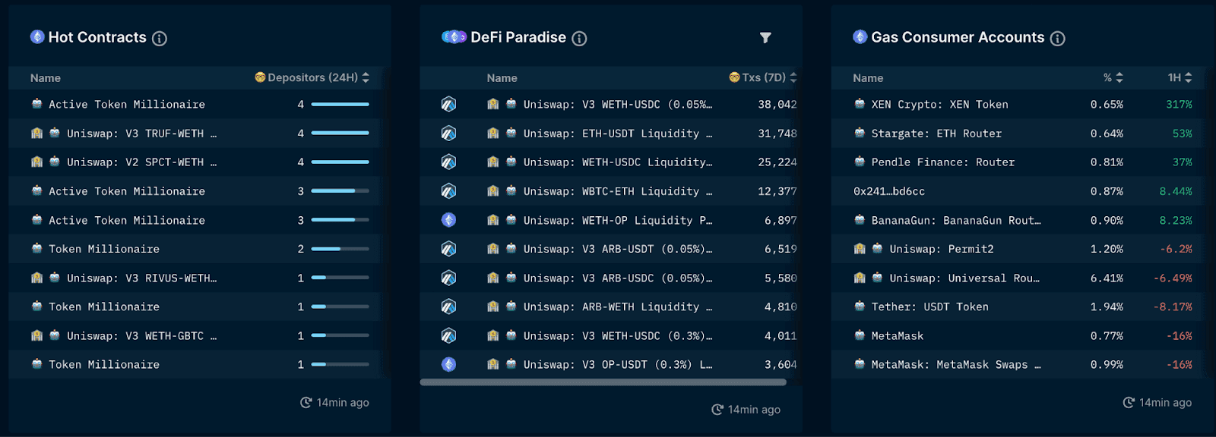Click the 6.41% gas share value
Viewport: 1216px width, 437px height.
(x=1107, y=278)
